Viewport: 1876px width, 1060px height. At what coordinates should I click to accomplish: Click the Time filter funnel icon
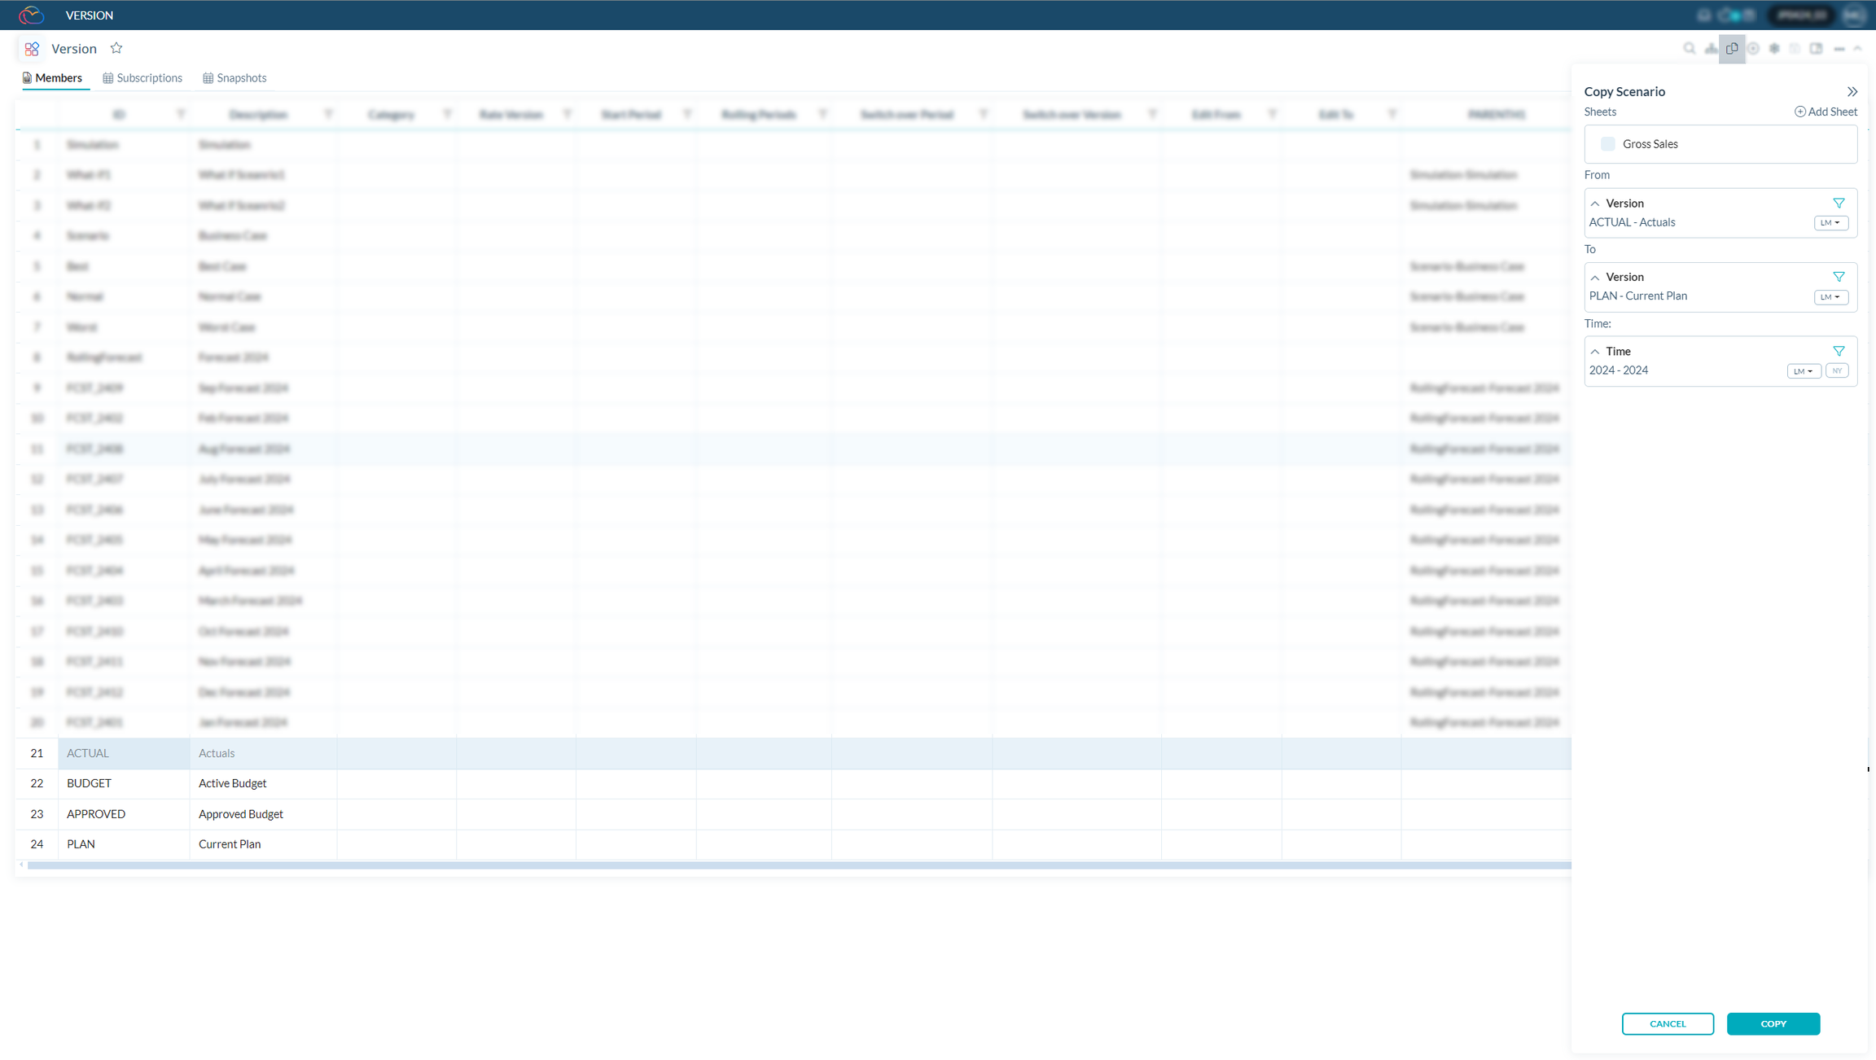pyautogui.click(x=1839, y=352)
